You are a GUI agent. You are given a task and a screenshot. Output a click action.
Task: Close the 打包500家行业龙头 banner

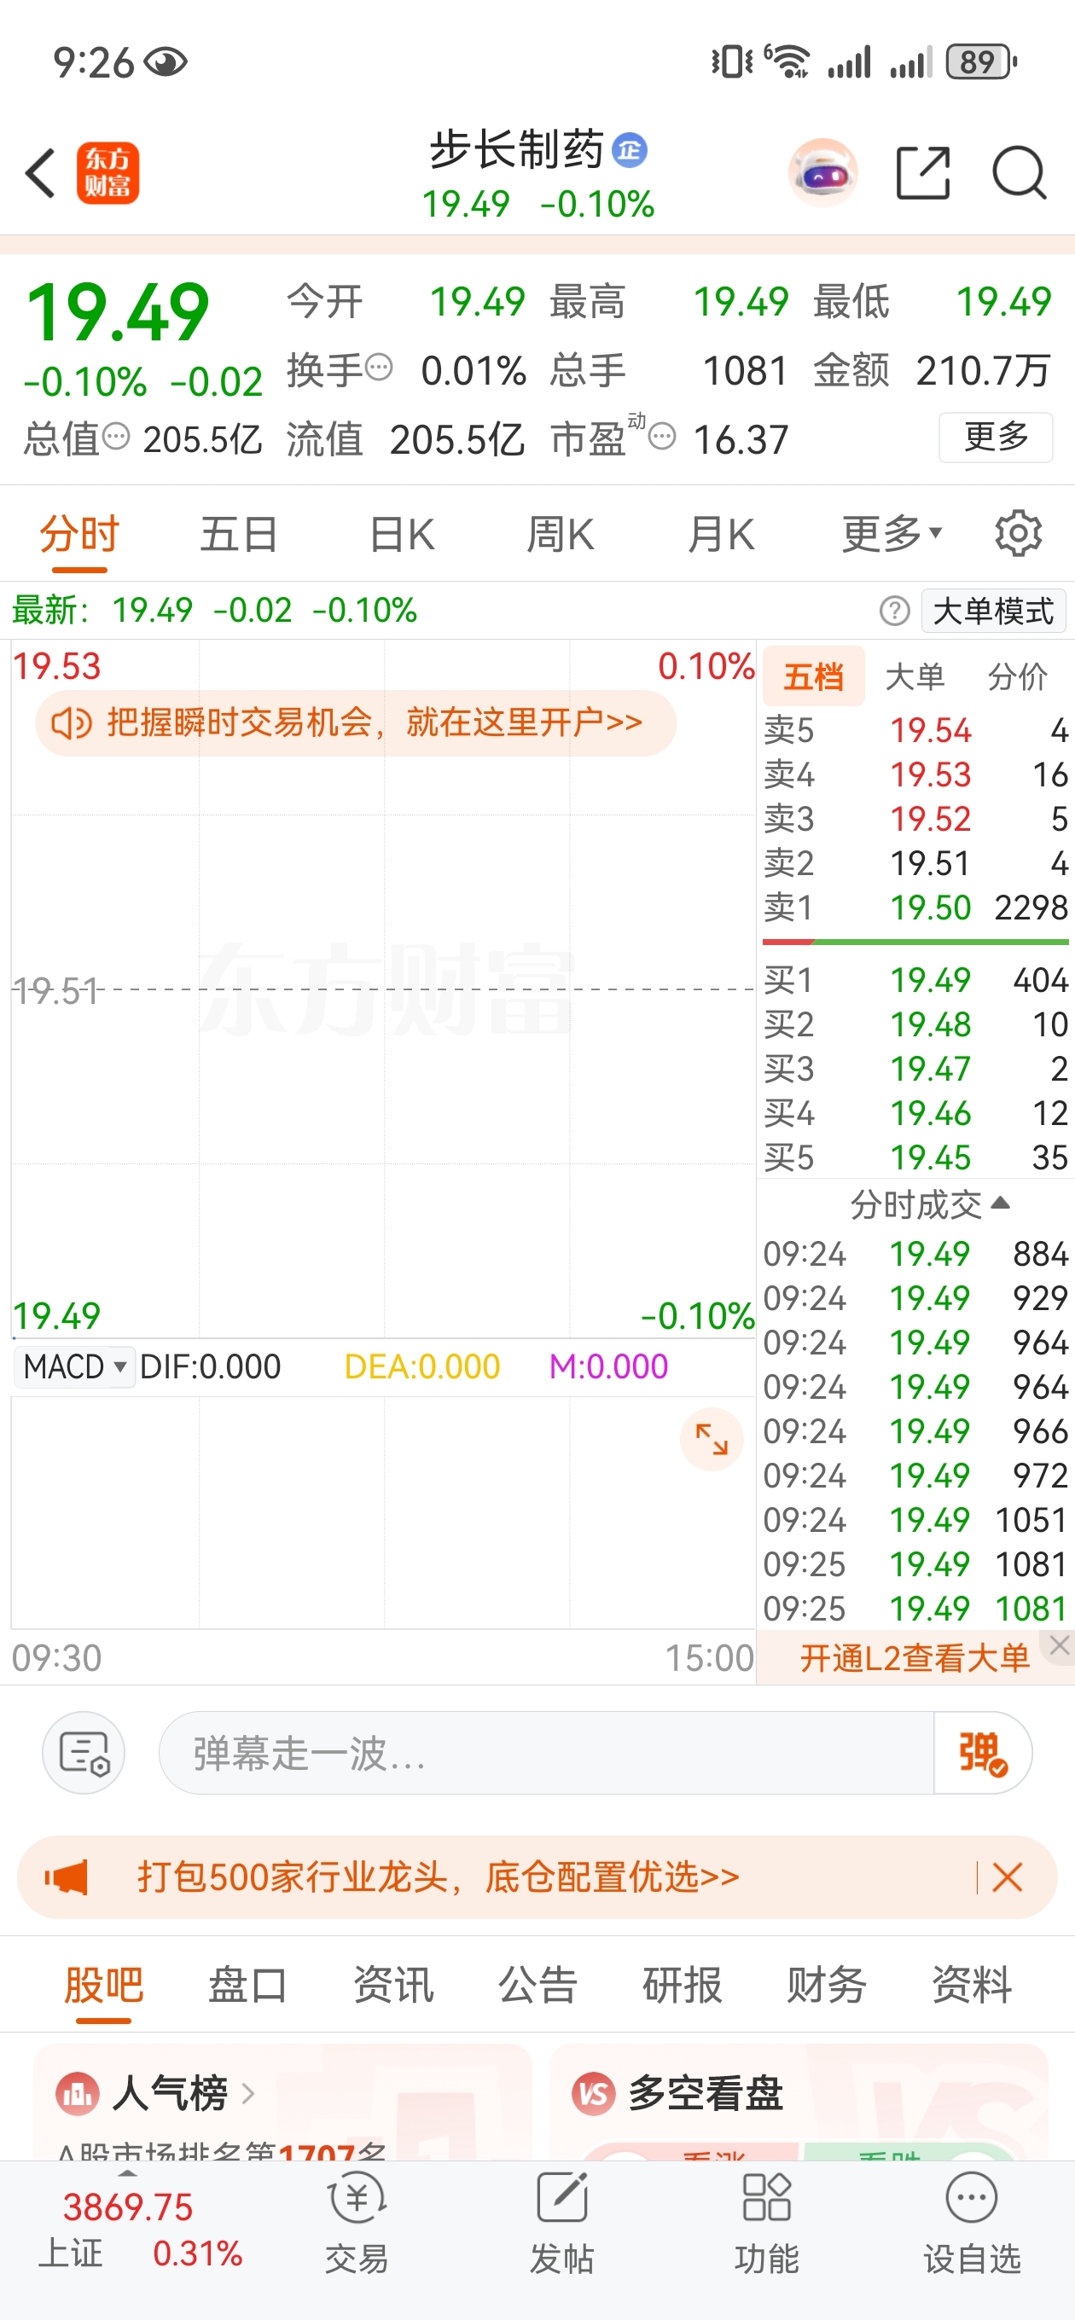point(1007,1876)
